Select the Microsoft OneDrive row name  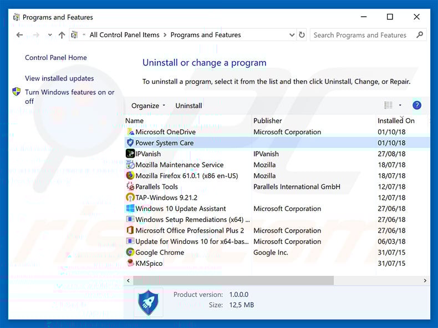click(165, 132)
